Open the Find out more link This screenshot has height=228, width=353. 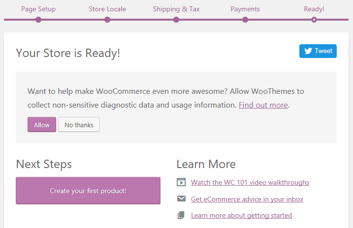pos(263,105)
